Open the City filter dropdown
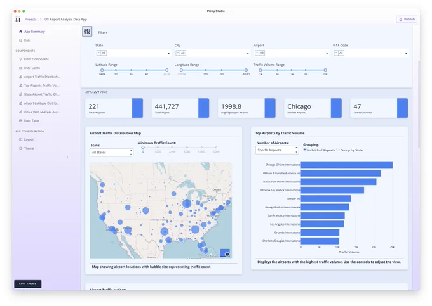The width and height of the screenshot is (432, 306). click(248, 53)
